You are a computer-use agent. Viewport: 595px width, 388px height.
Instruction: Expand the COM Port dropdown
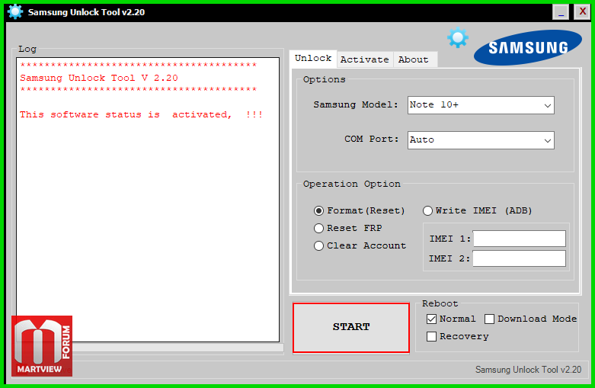tap(481, 140)
